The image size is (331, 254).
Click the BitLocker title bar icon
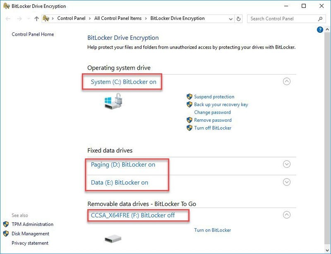click(x=6, y=6)
